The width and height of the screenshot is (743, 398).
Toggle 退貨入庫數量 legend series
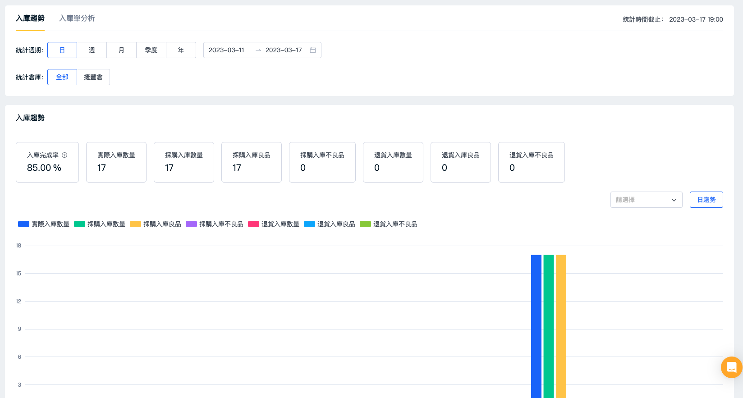click(274, 224)
